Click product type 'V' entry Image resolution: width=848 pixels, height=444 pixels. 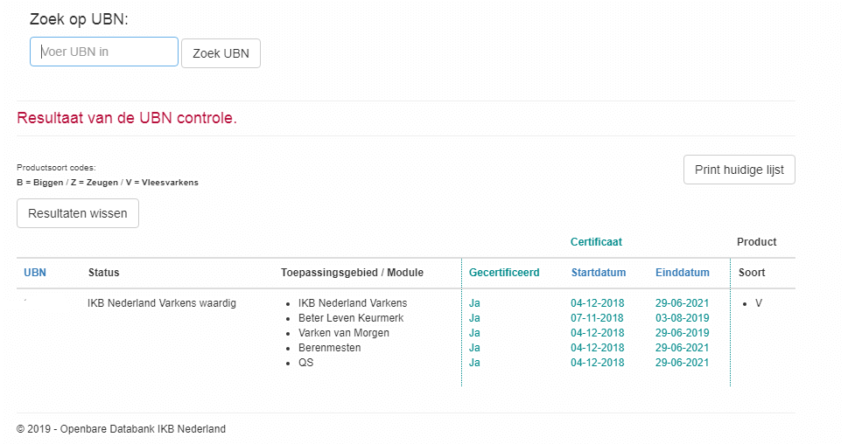(x=759, y=303)
